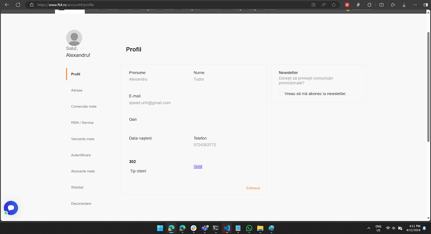Toggle split screen in browser toolbar
The height and width of the screenshot is (234, 431).
[381, 5]
